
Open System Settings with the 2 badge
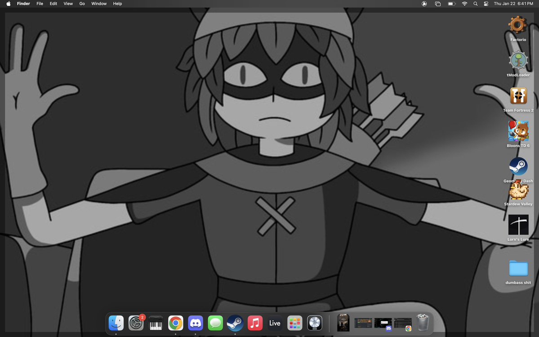coord(136,323)
